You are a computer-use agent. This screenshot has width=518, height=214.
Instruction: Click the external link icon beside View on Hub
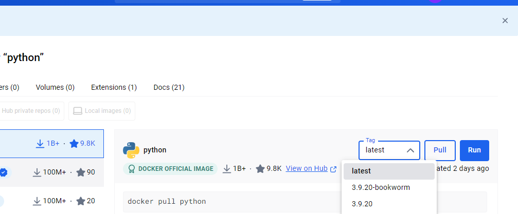tap(333, 169)
